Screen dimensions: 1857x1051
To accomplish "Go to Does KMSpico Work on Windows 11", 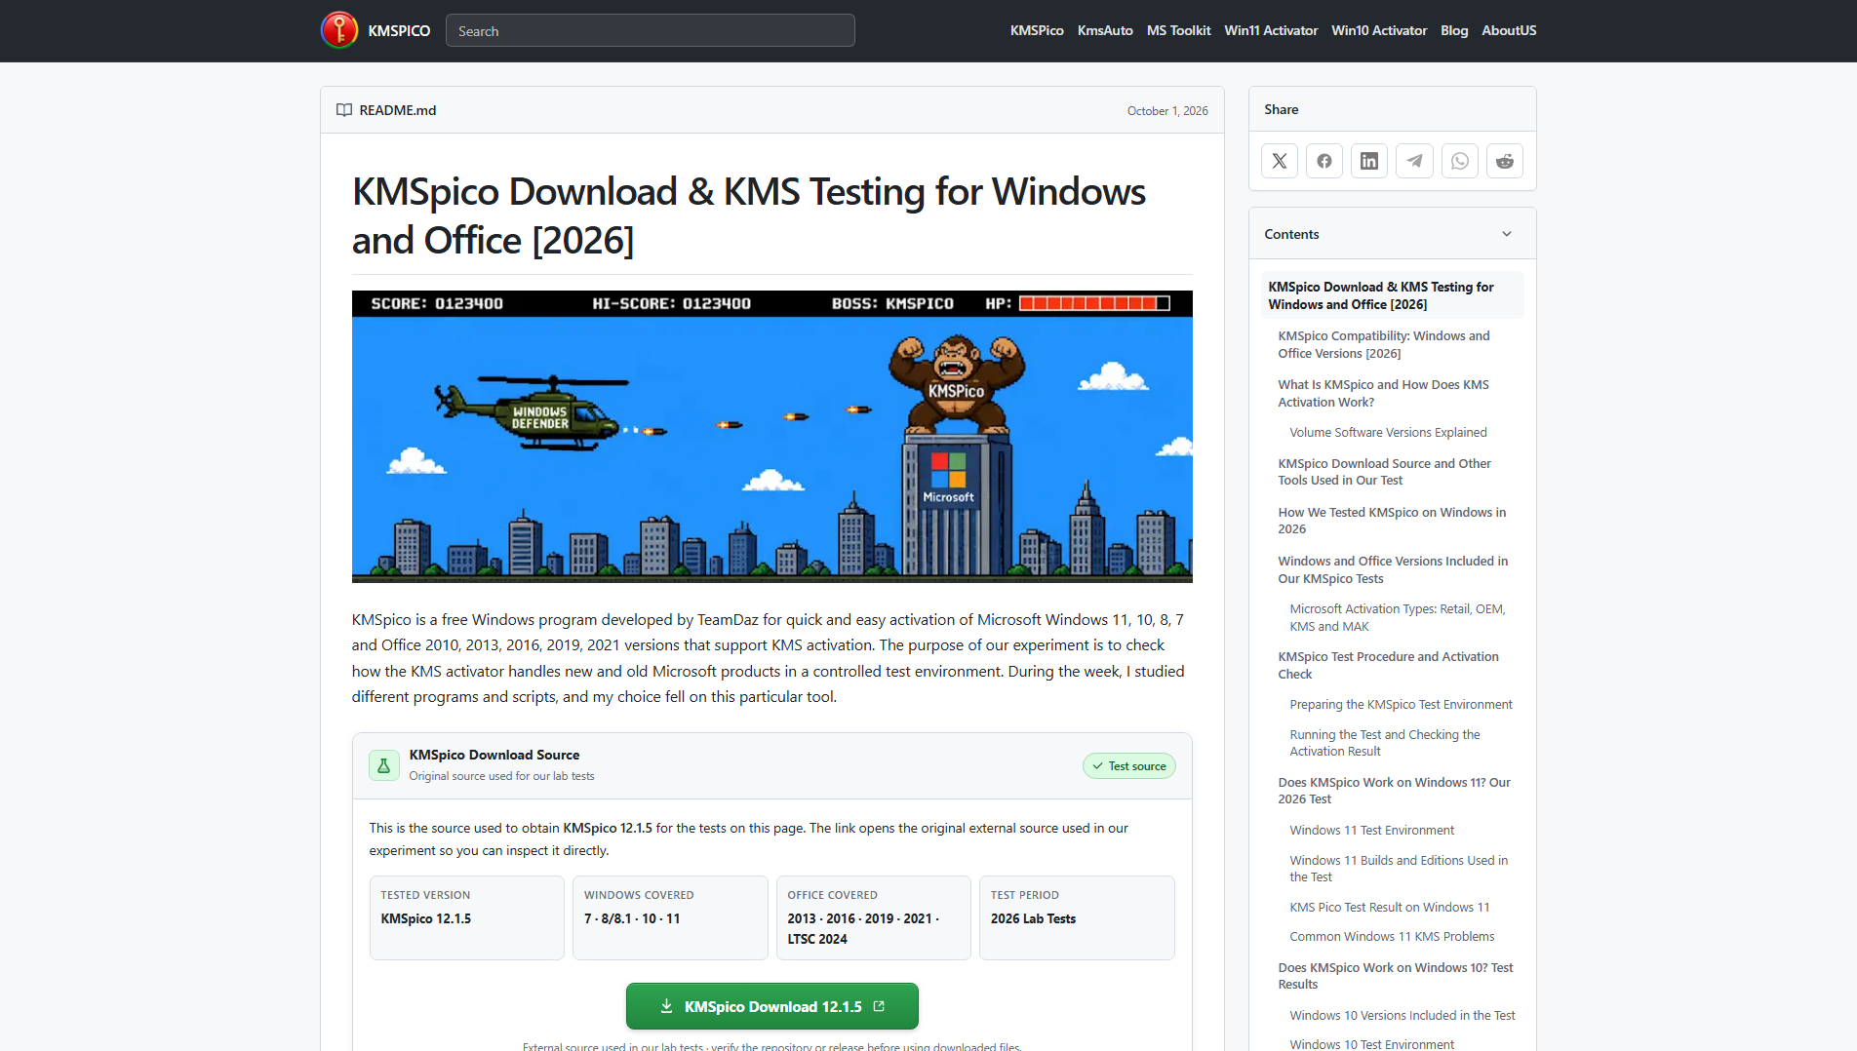I will [1395, 791].
